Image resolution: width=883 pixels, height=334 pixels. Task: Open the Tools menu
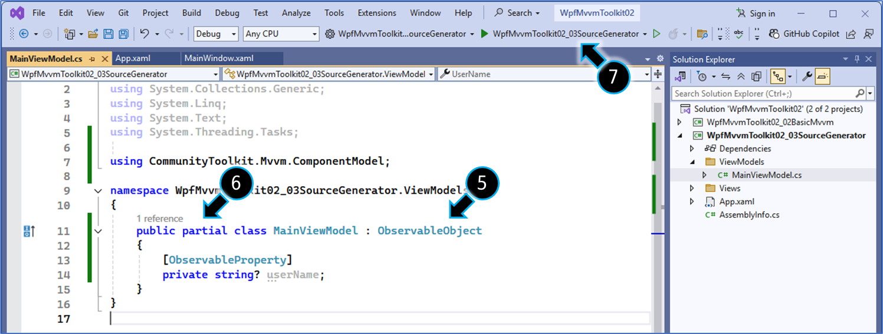pos(334,13)
